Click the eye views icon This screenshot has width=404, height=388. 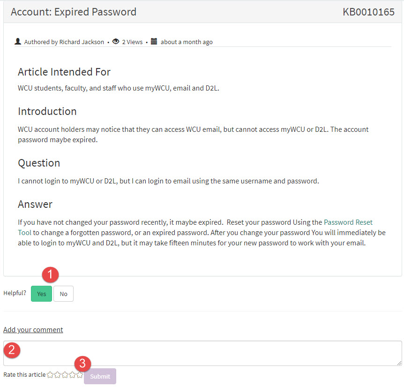coord(116,42)
